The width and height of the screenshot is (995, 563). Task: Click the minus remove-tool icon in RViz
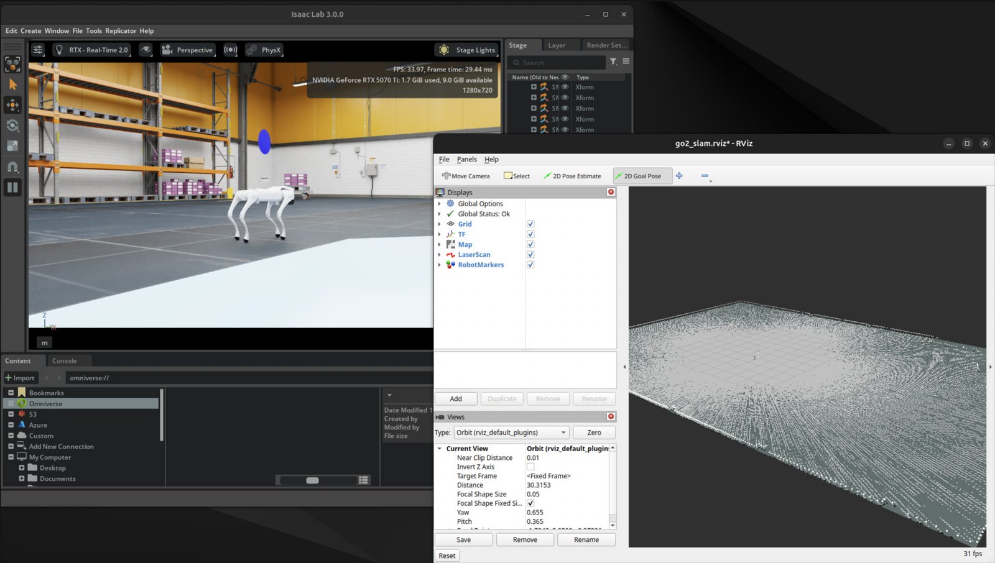705,176
